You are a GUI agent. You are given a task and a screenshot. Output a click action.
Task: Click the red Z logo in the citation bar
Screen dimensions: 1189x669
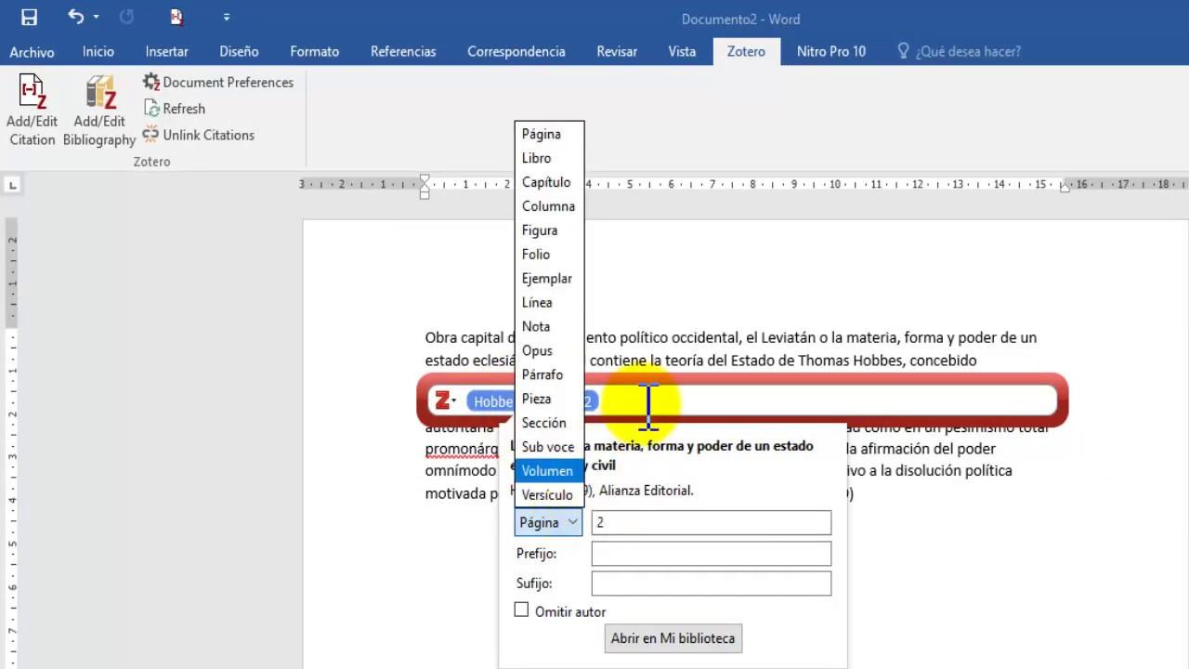(440, 400)
